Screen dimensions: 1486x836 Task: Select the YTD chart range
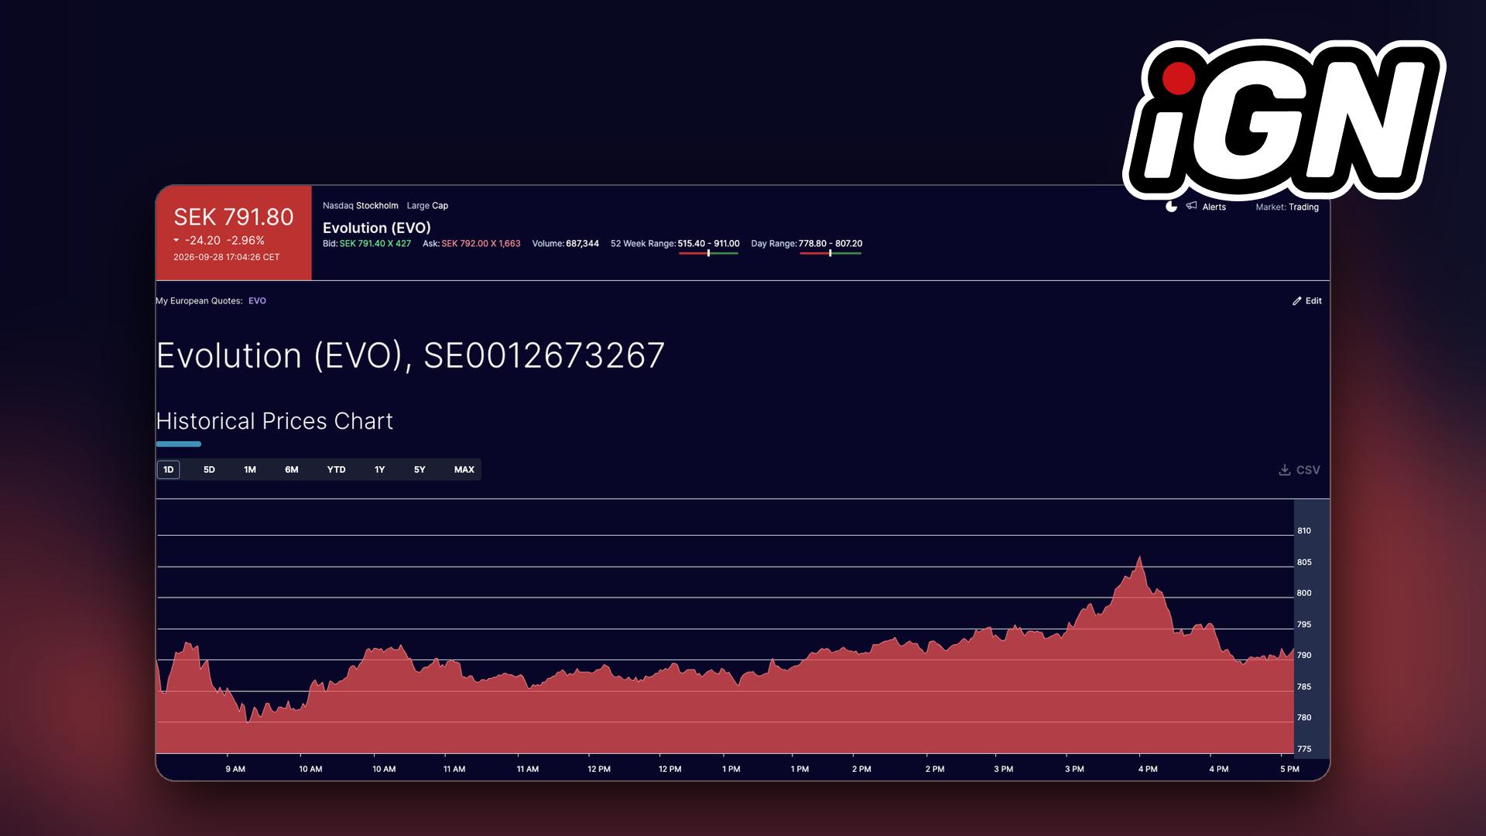pyautogui.click(x=336, y=470)
